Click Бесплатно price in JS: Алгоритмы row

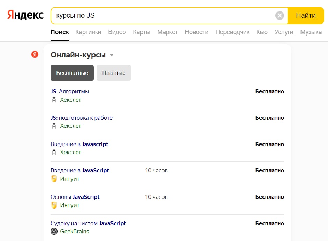tap(270, 91)
